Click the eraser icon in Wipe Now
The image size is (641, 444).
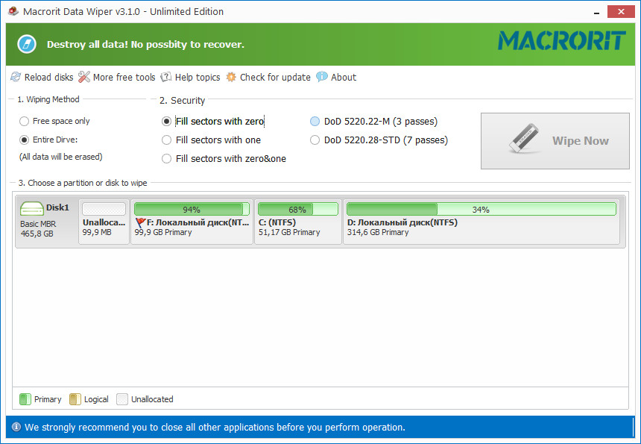pos(524,138)
